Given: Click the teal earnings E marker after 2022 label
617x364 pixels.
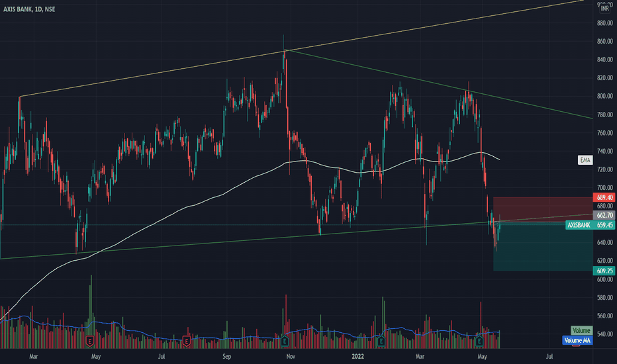Looking at the screenshot, I should coord(381,341).
